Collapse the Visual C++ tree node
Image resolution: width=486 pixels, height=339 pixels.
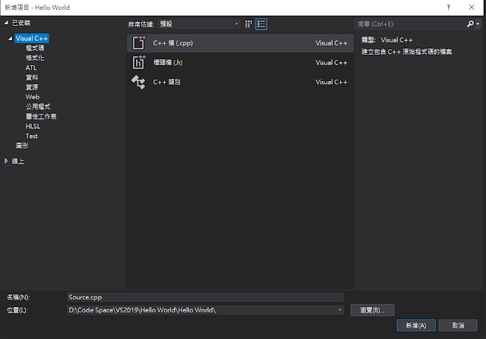pyautogui.click(x=10, y=39)
